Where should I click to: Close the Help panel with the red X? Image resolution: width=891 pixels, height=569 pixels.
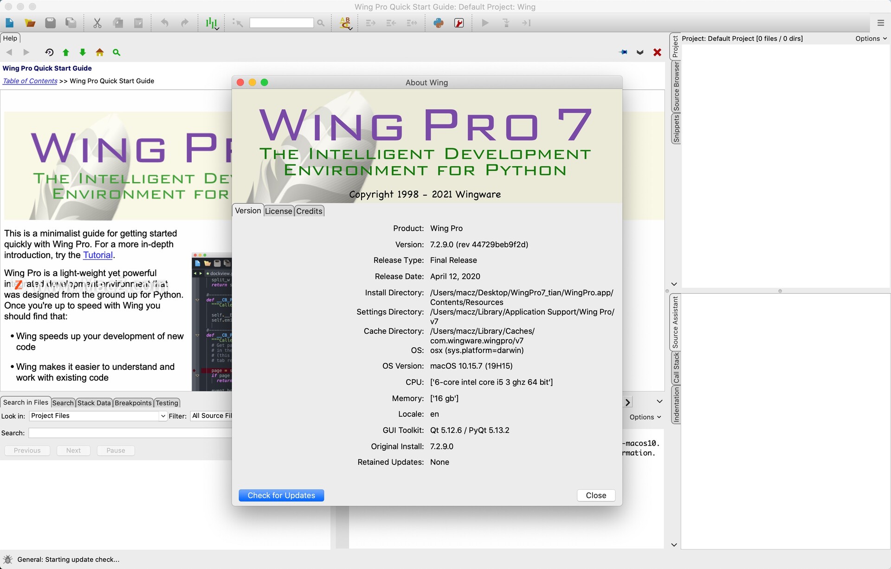pyautogui.click(x=657, y=52)
